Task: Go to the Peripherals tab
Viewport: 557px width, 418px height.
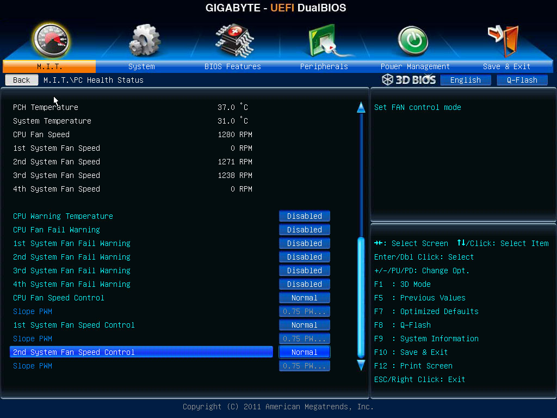Action: click(x=324, y=66)
